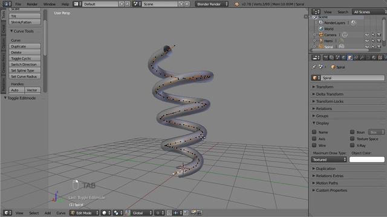Open the Help menu
The height and width of the screenshot is (217, 387).
point(65,4)
